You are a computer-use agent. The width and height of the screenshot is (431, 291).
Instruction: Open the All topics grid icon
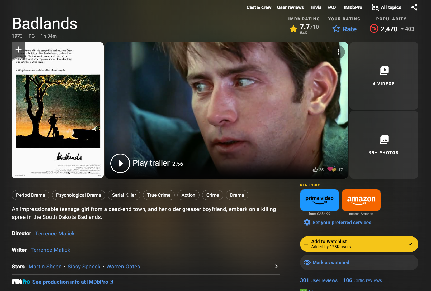pyautogui.click(x=375, y=7)
